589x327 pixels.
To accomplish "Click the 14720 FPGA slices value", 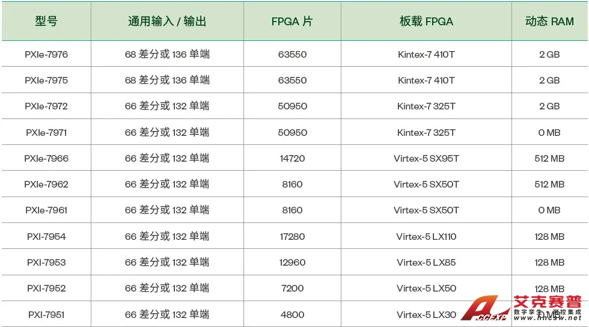I will (x=292, y=159).
